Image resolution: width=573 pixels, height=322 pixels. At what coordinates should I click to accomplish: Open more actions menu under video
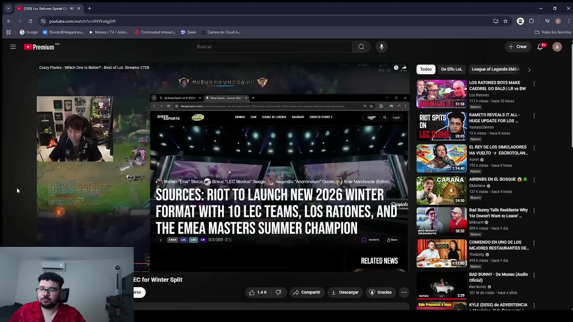click(404, 292)
